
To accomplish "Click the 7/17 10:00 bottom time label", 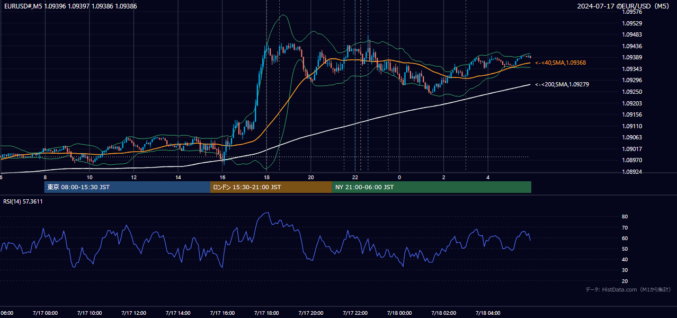I will tap(90, 313).
